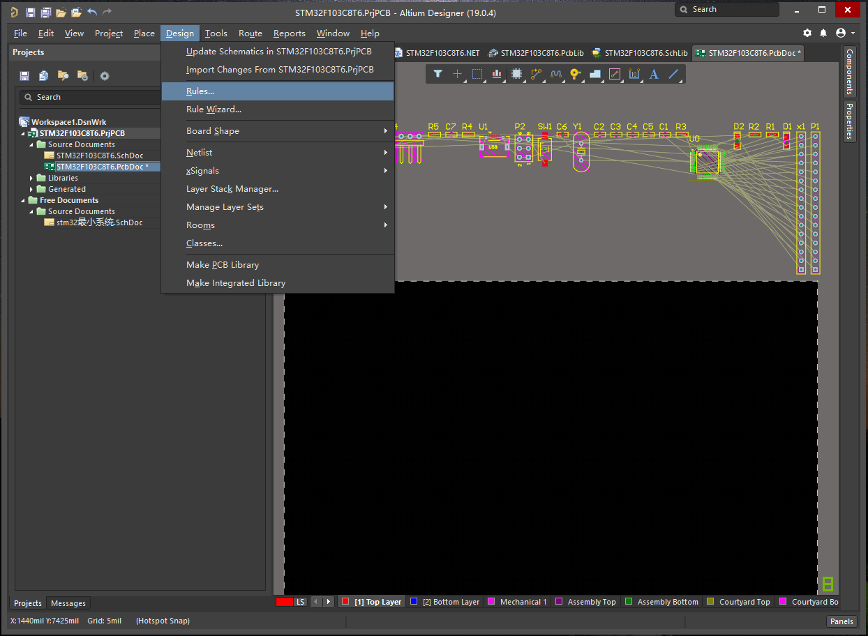Click the Undo arrow icon
868x636 pixels.
[x=92, y=12]
